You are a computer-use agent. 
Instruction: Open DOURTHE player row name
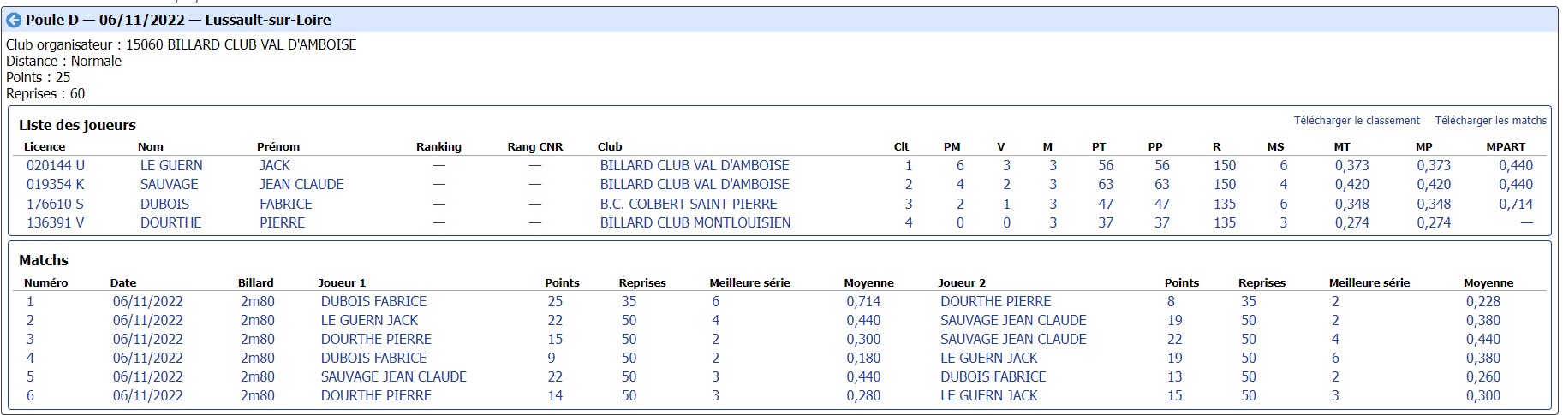click(x=171, y=223)
